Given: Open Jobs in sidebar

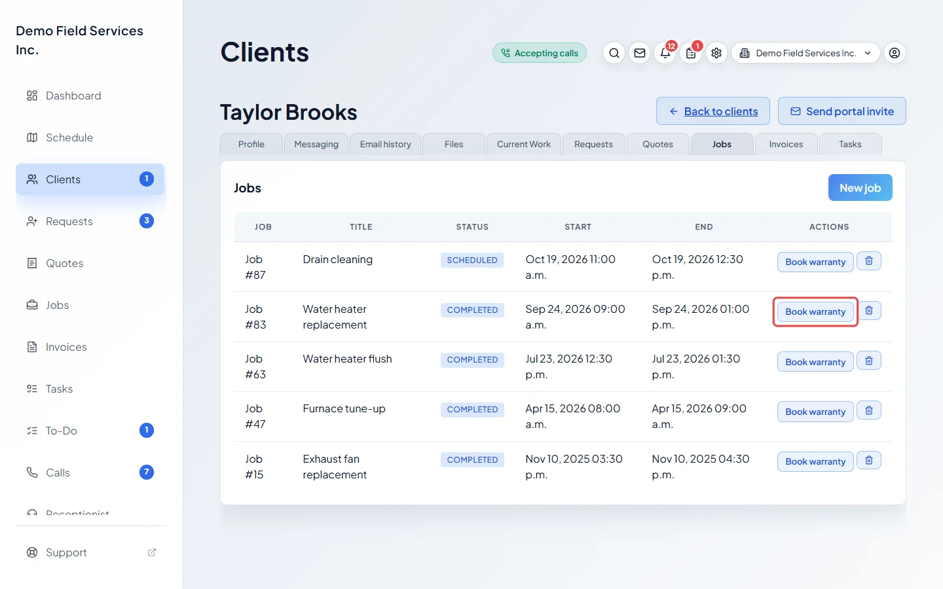Looking at the screenshot, I should pos(90,305).
